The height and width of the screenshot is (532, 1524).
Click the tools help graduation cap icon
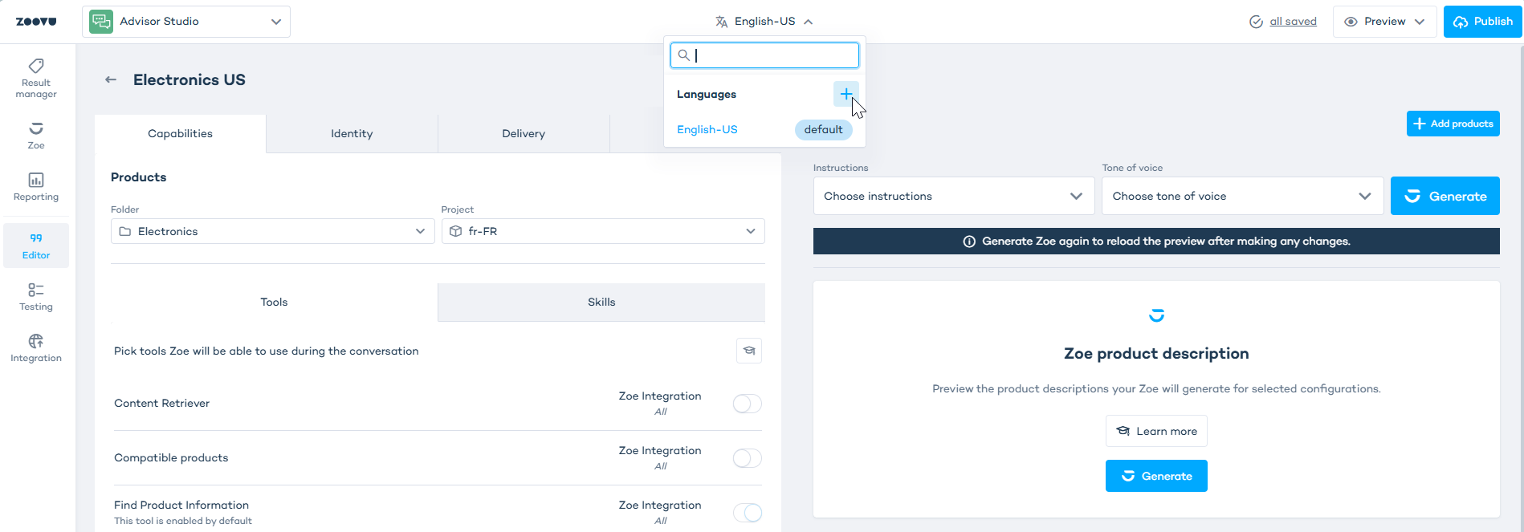point(749,351)
